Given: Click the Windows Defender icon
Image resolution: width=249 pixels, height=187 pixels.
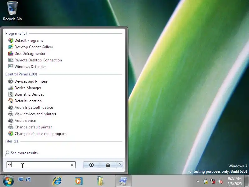Looking at the screenshot, I should (x=11, y=66).
